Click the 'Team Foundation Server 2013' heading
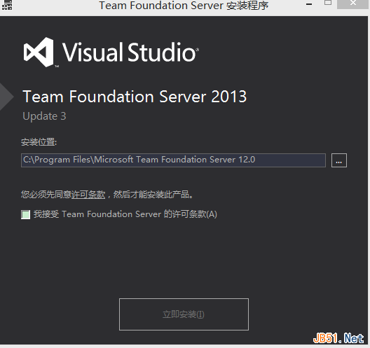Image resolution: width=370 pixels, height=348 pixels. (135, 97)
